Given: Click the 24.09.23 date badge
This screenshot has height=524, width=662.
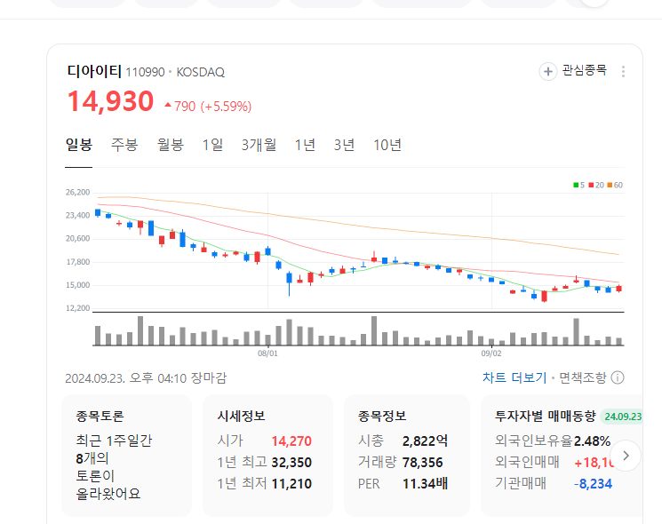Looking at the screenshot, I should tap(622, 417).
